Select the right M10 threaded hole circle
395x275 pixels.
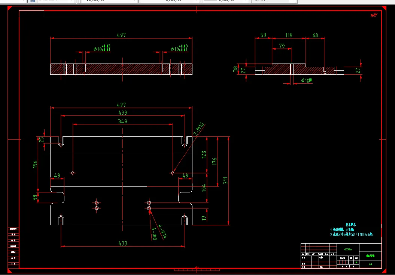pos(173,173)
